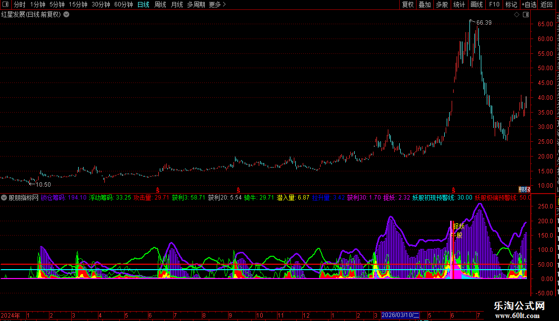Select the 骑牛 indicator value
559x321 pixels.
point(259,198)
